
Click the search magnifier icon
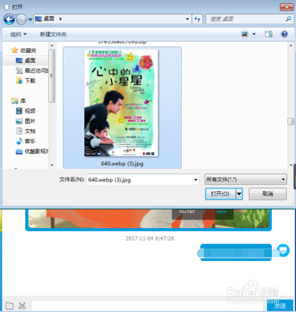coord(288,19)
